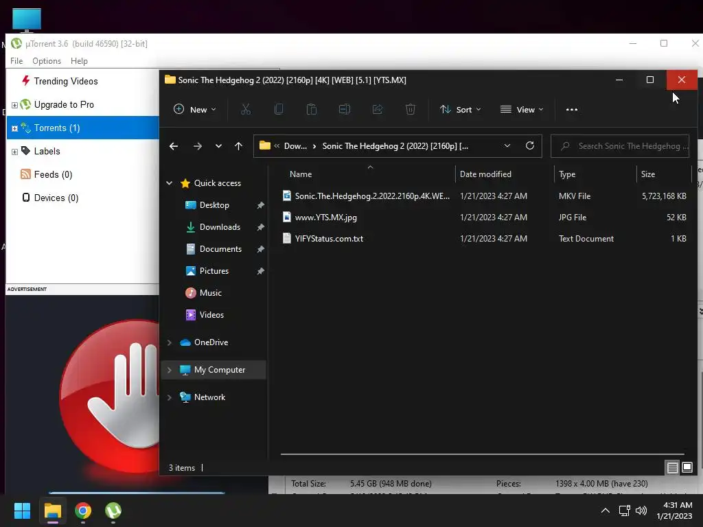
Task: Click the volume speaker icon in system tray
Action: (641, 511)
